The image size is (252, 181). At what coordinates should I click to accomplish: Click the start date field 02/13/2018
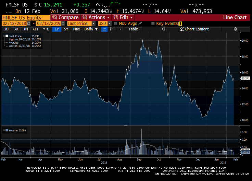tap(14, 24)
